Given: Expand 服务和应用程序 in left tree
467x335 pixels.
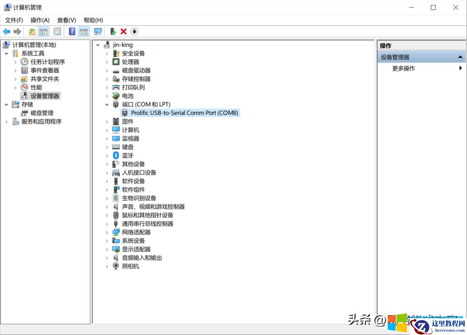Looking at the screenshot, I should tap(6, 122).
